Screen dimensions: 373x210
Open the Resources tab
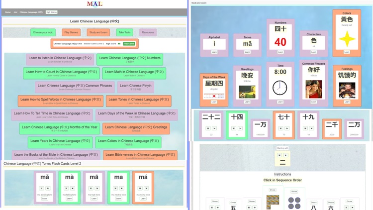148,32
